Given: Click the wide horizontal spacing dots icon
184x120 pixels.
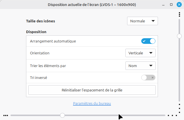Looking at the screenshot, I should [x=172, y=115].
